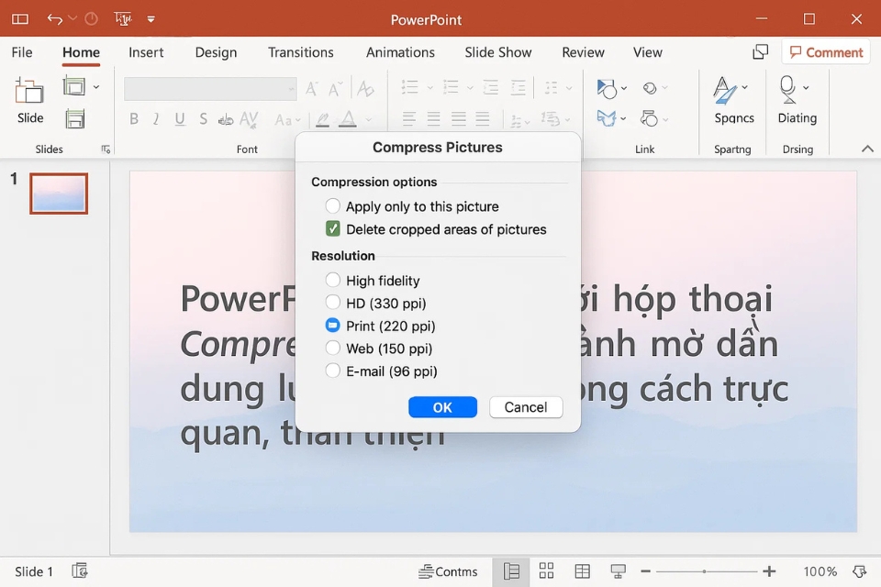
Task: Click the Underline formatting icon
Action: pos(180,119)
